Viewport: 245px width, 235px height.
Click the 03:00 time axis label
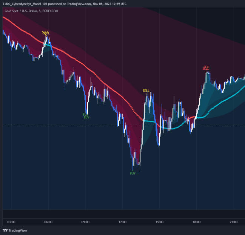coord(11,222)
